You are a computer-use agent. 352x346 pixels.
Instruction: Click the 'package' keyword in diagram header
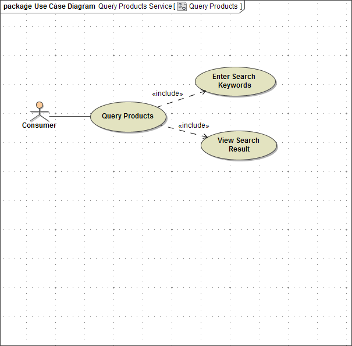tap(17, 6)
